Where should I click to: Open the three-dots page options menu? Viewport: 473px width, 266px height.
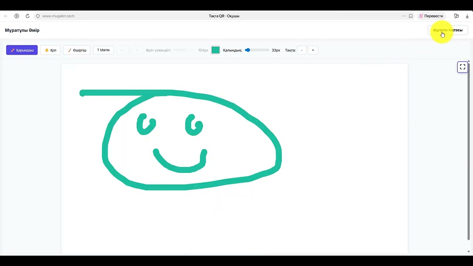tap(404, 16)
